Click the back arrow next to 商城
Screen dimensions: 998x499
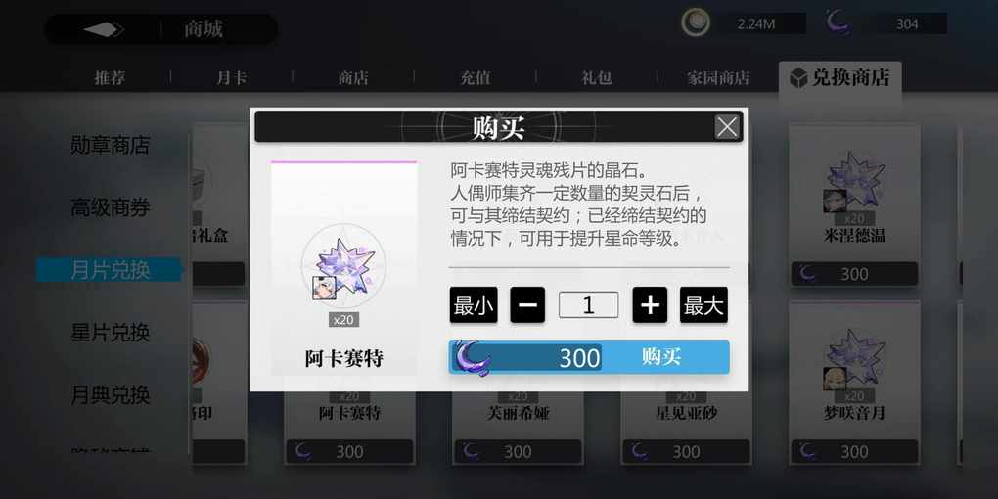tap(104, 29)
